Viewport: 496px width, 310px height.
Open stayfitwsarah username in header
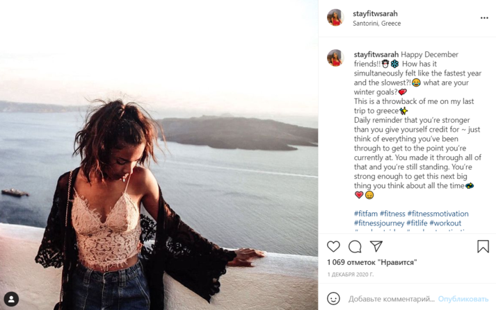[x=376, y=13]
